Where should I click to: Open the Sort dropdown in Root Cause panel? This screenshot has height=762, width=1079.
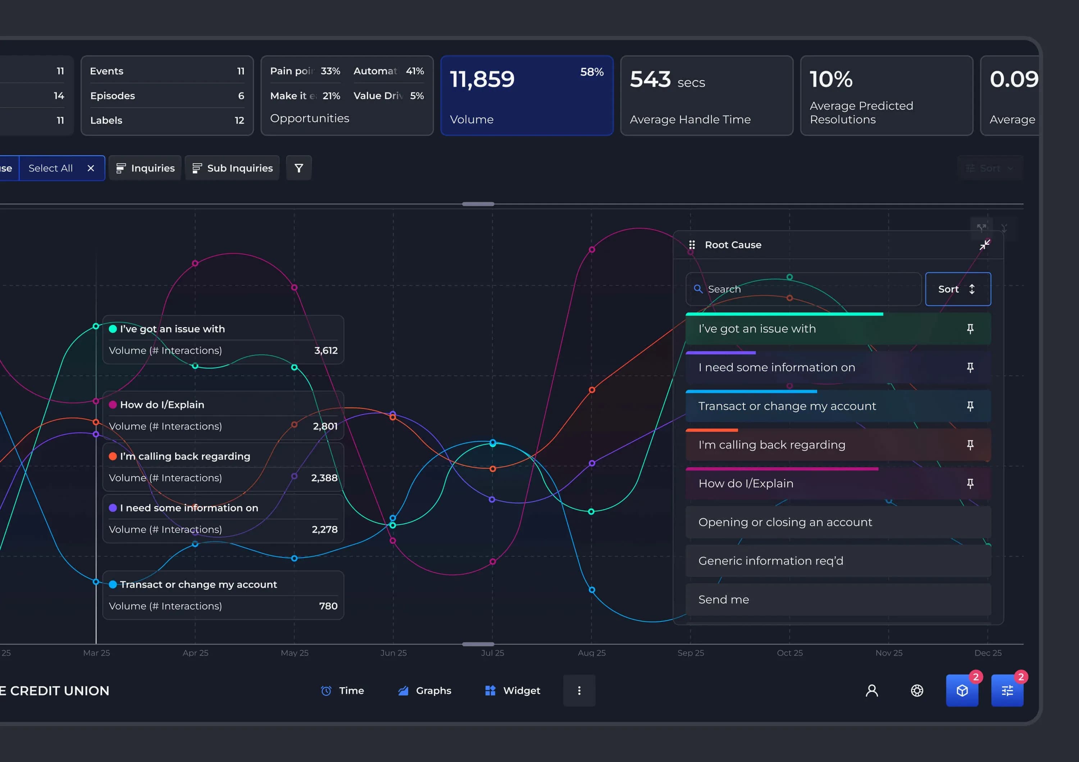tap(958, 289)
